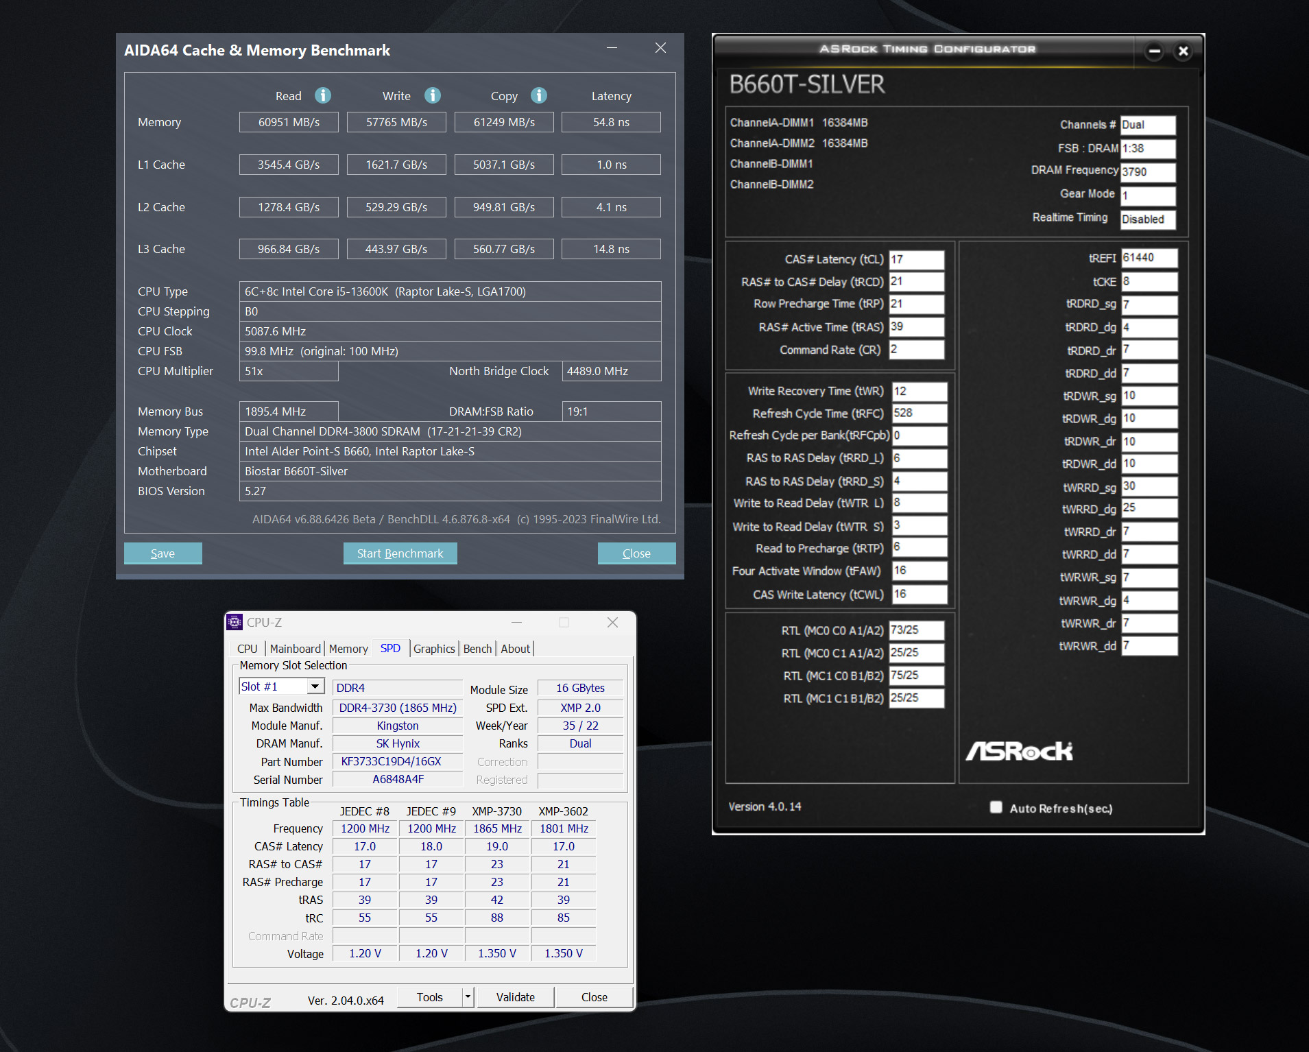1309x1052 pixels.
Task: Click the Close button in CPU-Z
Action: click(x=595, y=997)
